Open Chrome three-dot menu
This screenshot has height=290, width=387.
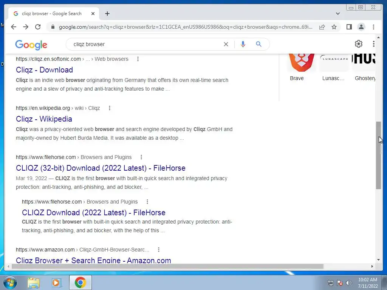click(x=373, y=27)
